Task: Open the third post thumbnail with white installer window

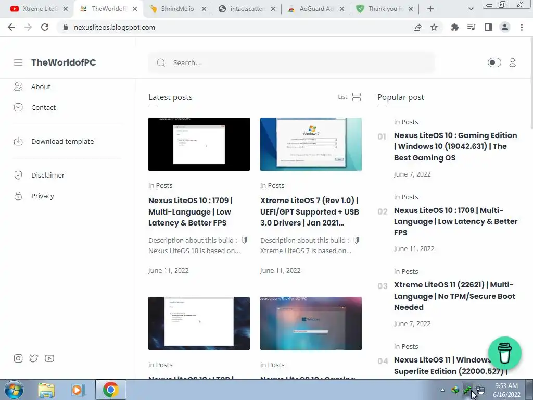Action: 199,323
